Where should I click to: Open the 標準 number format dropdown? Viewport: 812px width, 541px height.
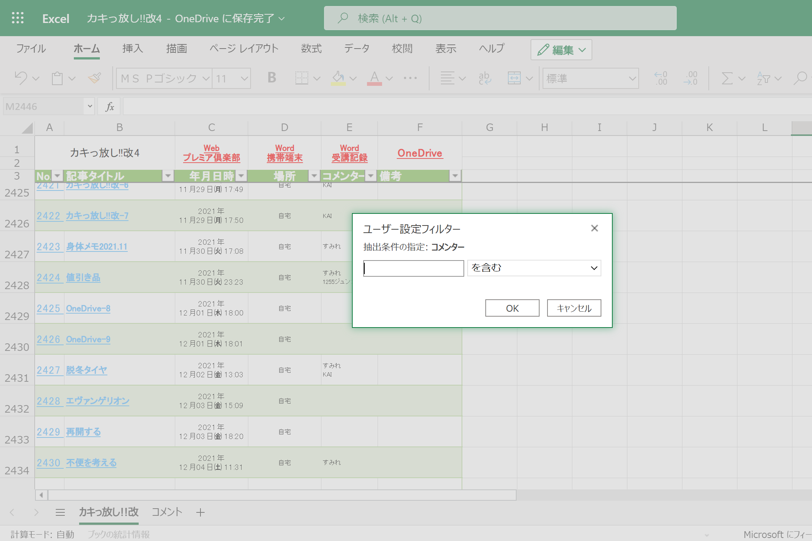coord(632,78)
